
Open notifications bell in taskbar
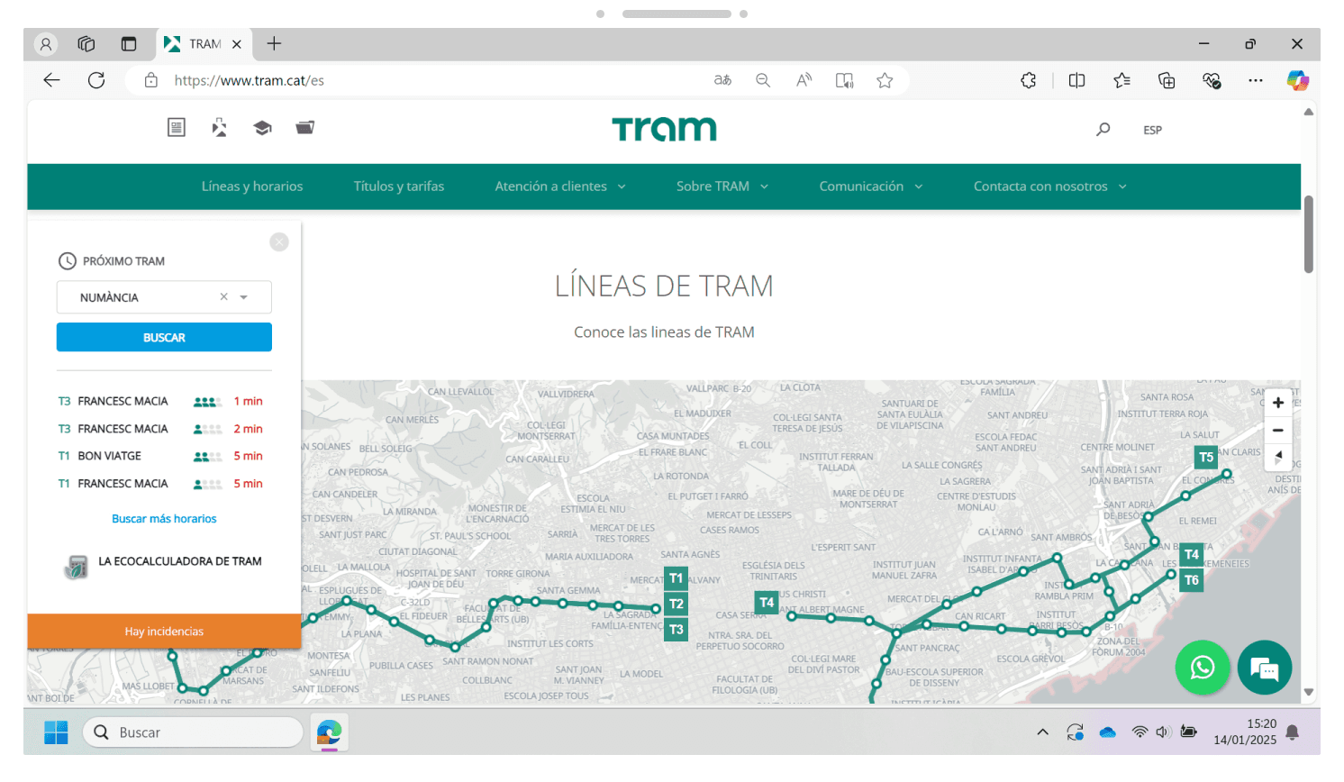pyautogui.click(x=1292, y=732)
